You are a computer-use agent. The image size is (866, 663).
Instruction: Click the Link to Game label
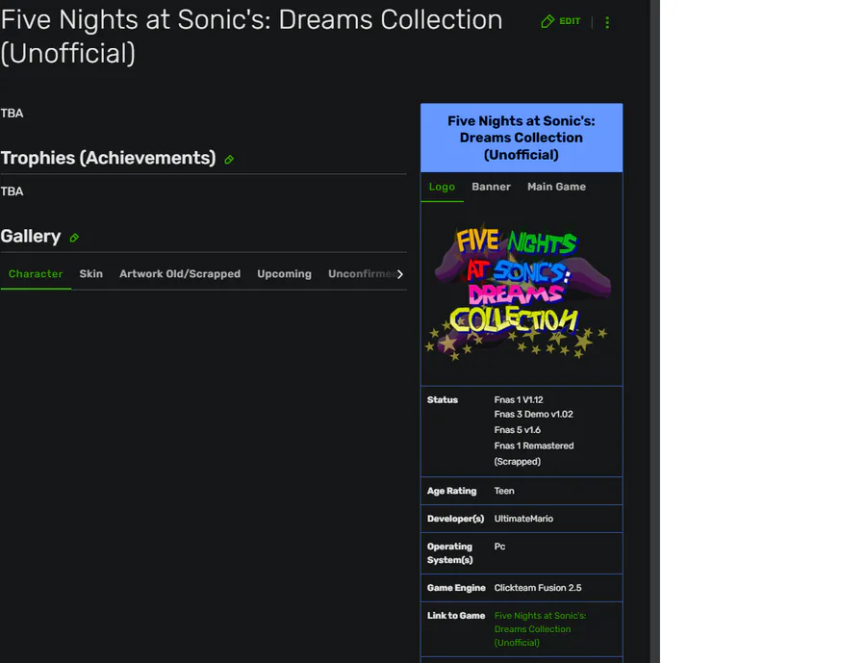[x=456, y=616]
